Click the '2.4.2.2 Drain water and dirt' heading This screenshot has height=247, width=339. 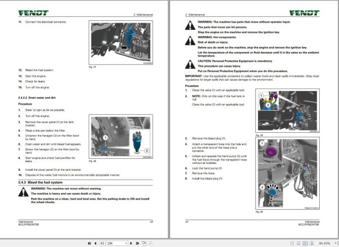coord(37,98)
